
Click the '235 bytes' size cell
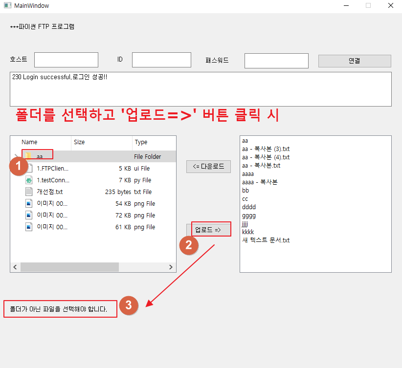pos(118,192)
